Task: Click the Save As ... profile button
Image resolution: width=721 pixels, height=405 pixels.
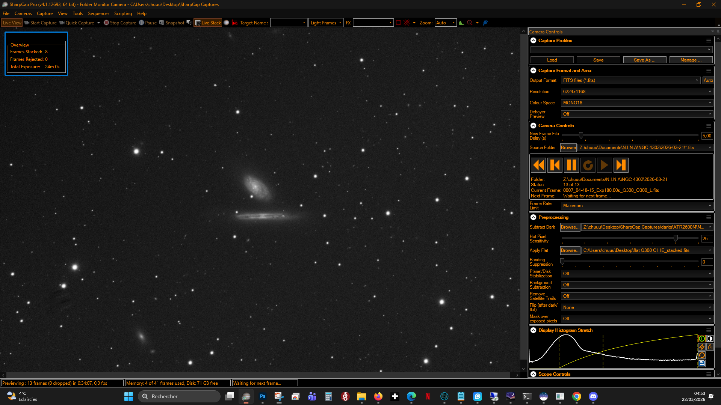Action: pyautogui.click(x=645, y=60)
